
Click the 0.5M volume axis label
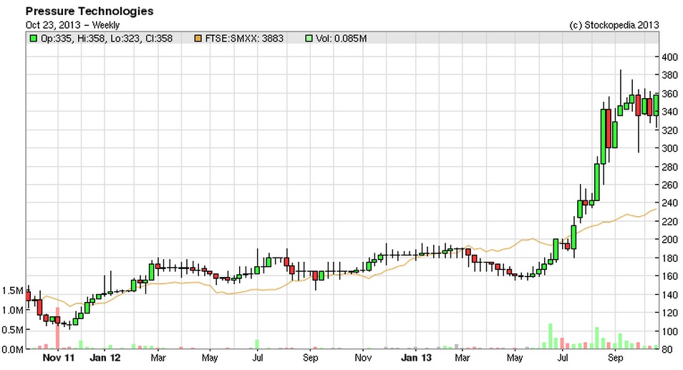[x=12, y=330]
